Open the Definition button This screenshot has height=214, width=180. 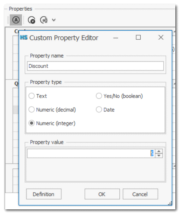click(44, 194)
